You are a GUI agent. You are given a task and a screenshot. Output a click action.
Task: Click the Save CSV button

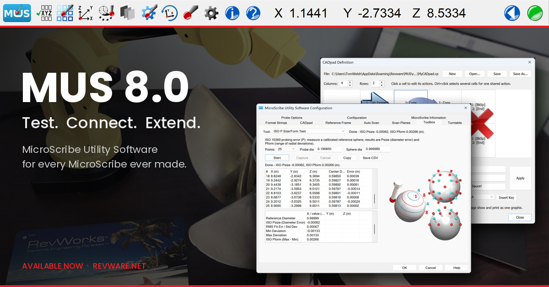click(370, 158)
